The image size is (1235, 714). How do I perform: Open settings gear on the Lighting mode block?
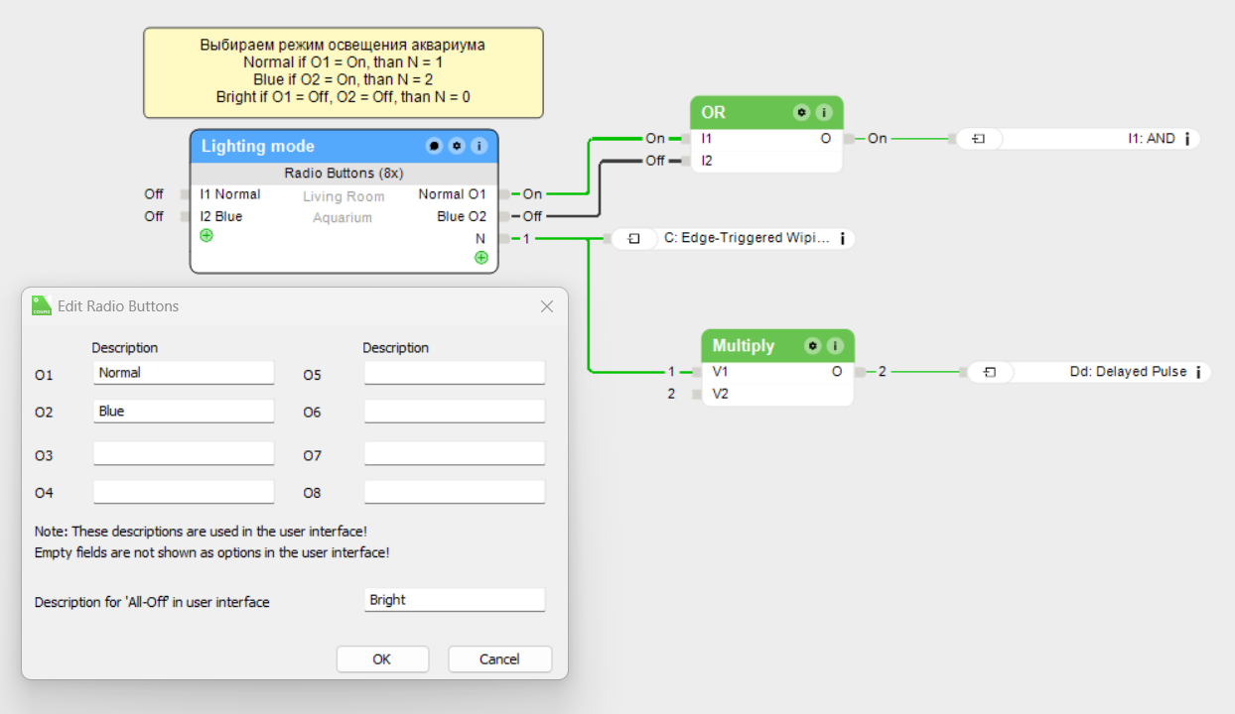[457, 146]
